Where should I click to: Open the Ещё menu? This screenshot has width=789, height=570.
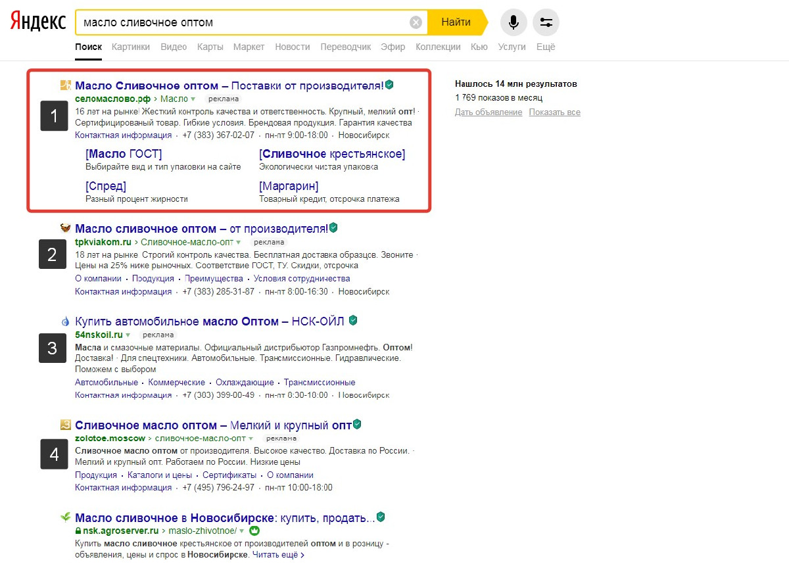(546, 47)
